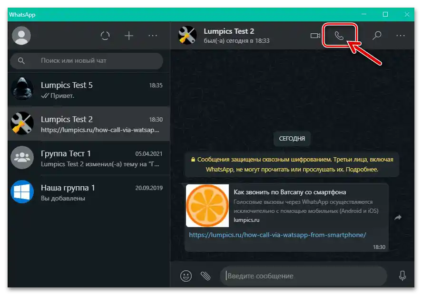Click the "СЕГОДНЯ" date badge
This screenshot has width=422, height=295.
pos(292,139)
